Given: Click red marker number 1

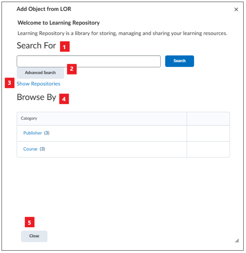Looking at the screenshot, I should coord(65,47).
